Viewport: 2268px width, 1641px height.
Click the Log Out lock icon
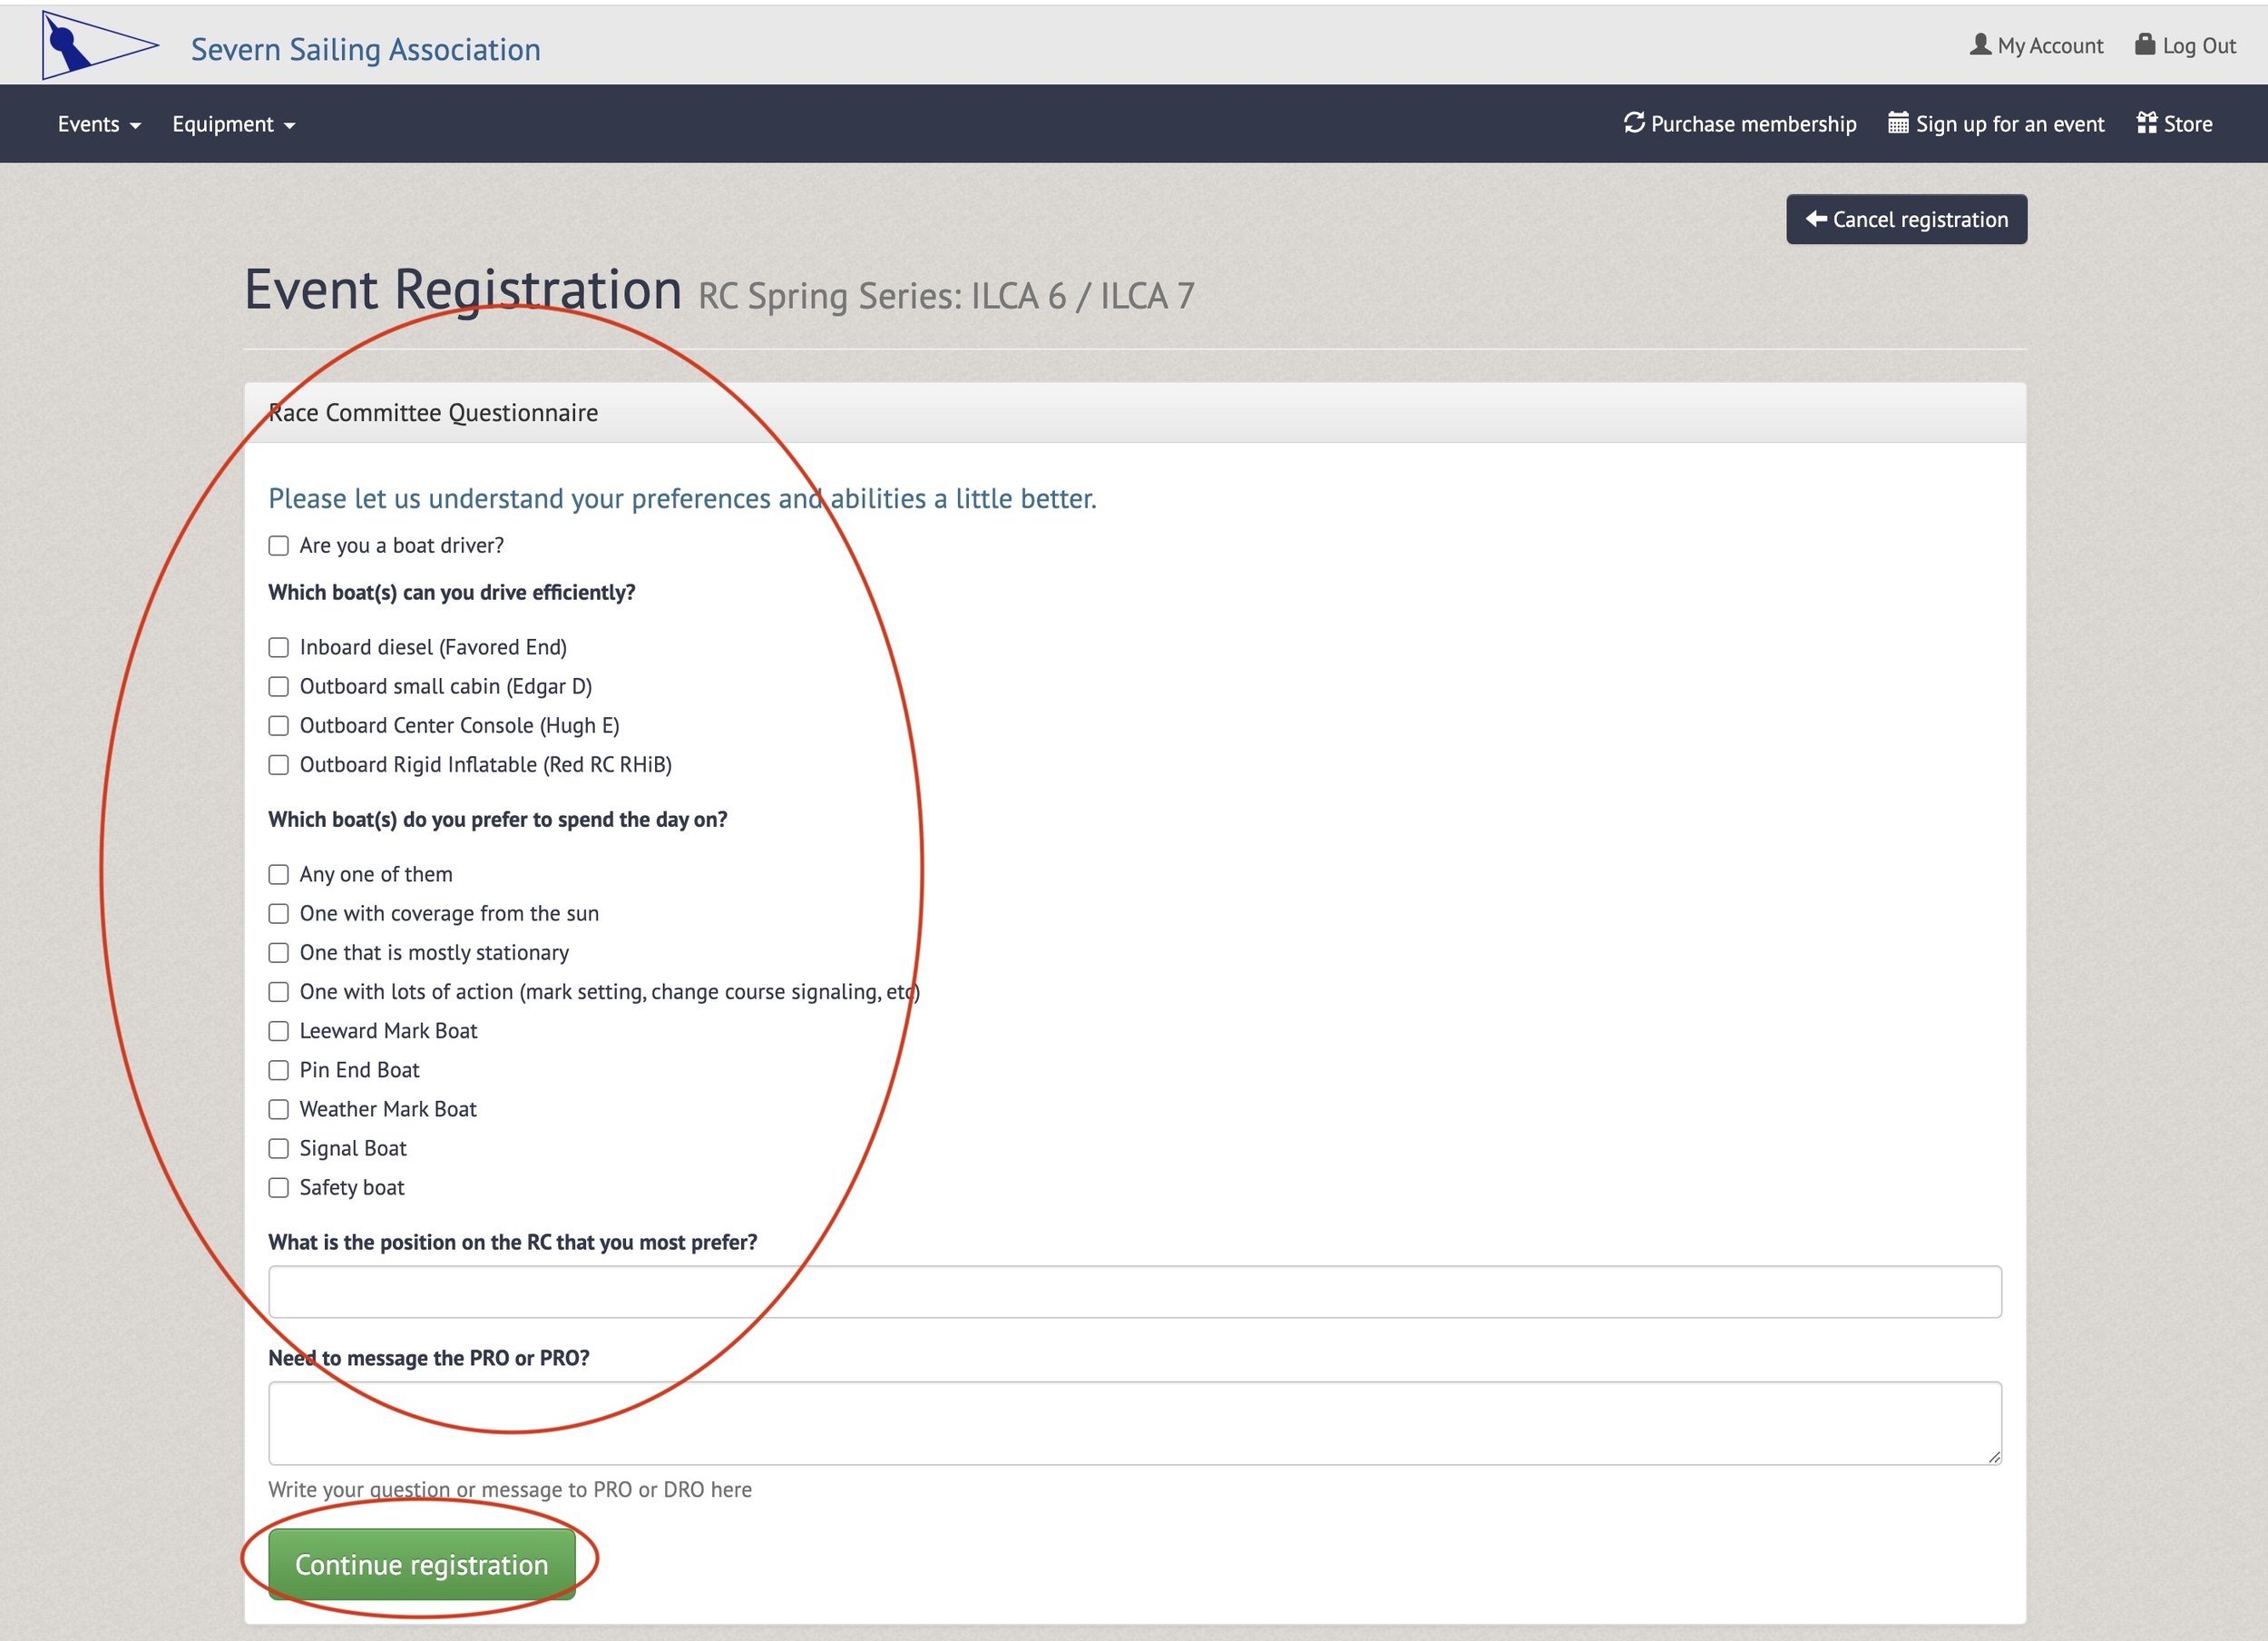[x=2144, y=45]
